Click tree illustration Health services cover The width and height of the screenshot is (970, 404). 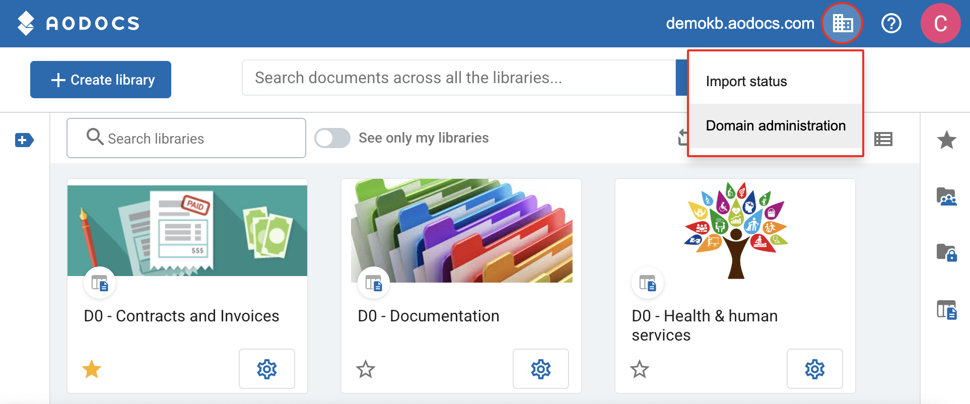click(736, 230)
